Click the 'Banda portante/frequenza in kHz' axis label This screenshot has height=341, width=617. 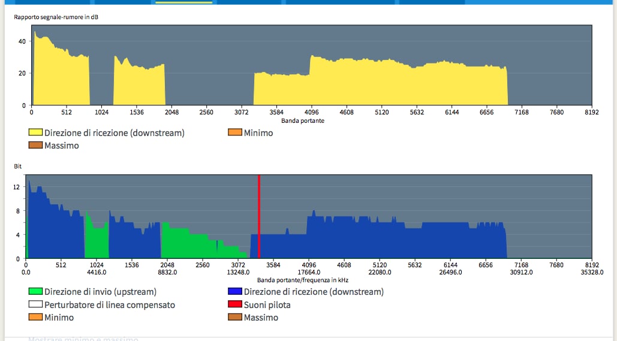click(x=303, y=280)
